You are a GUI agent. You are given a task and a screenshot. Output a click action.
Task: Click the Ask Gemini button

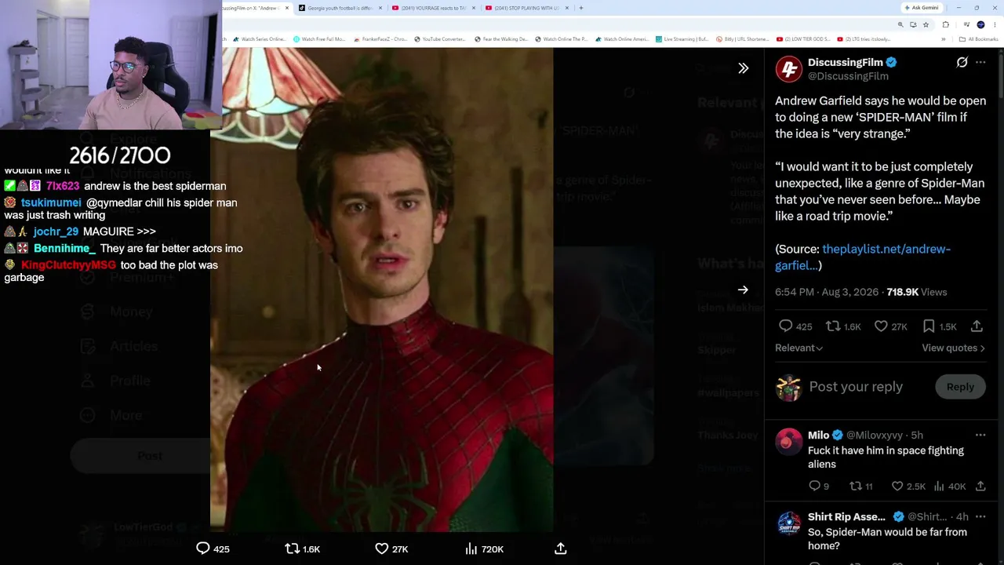[x=922, y=8]
